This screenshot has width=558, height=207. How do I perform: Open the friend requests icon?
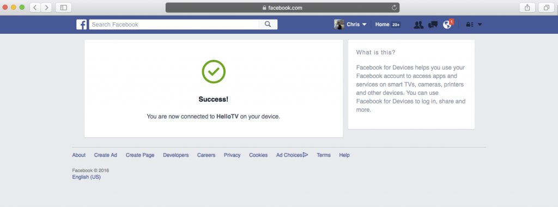[419, 25]
